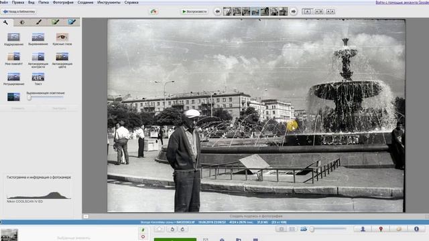The height and width of the screenshot is (241, 429).
Task: Select the Красные глаза red-eye tool
Action: (62, 39)
